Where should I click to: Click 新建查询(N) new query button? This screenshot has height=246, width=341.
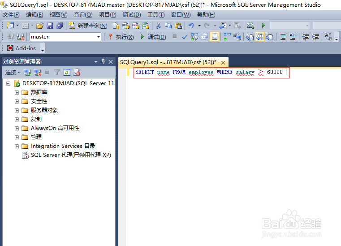[x=88, y=26]
